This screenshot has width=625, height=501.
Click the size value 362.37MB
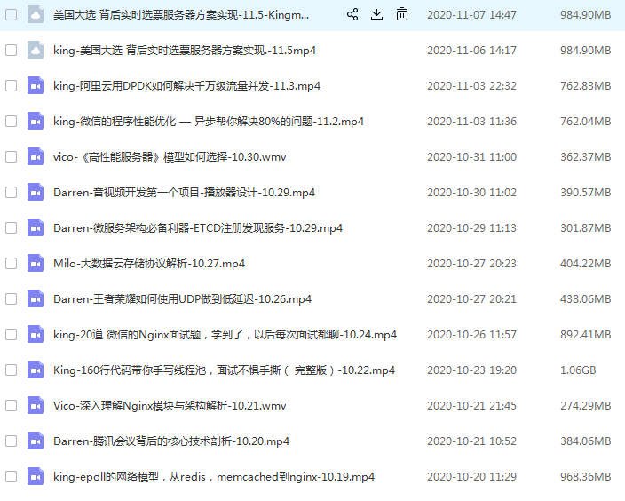pos(586,156)
